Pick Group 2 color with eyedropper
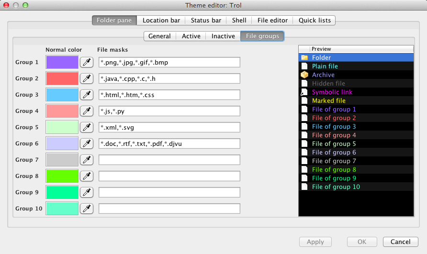 point(87,78)
